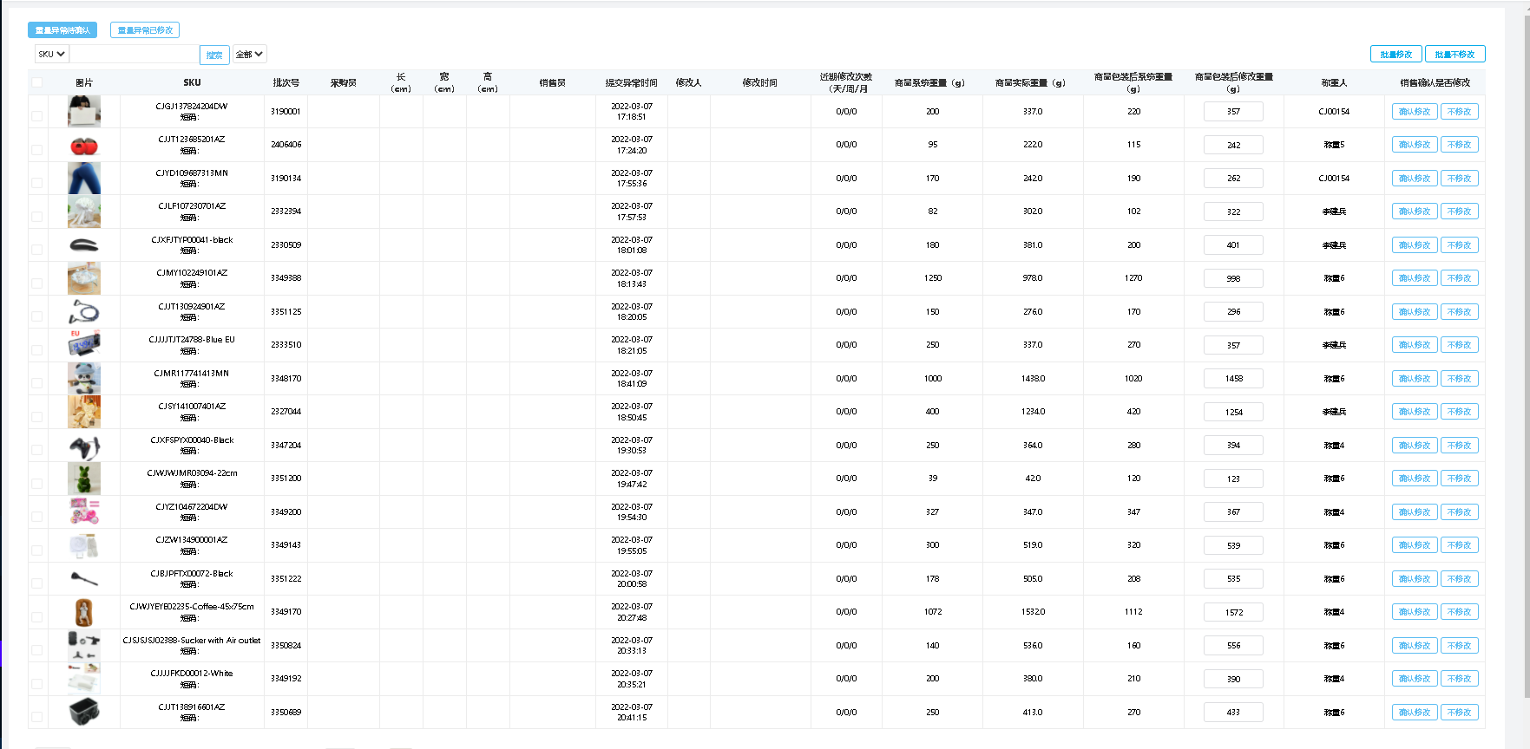Click weigher name CJ00154 in the CJGJ137824204DW row
The width and height of the screenshot is (1530, 749).
click(x=1334, y=112)
